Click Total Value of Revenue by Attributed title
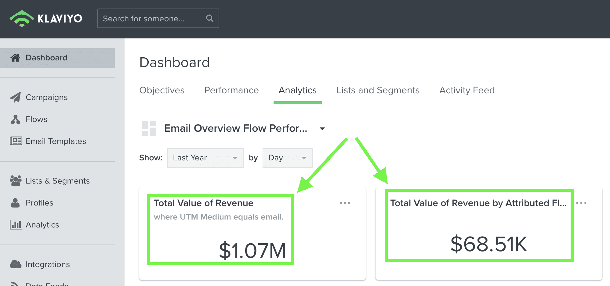 click(478, 203)
